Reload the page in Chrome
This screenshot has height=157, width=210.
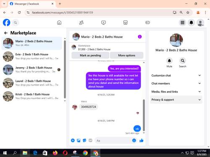point(19,13)
